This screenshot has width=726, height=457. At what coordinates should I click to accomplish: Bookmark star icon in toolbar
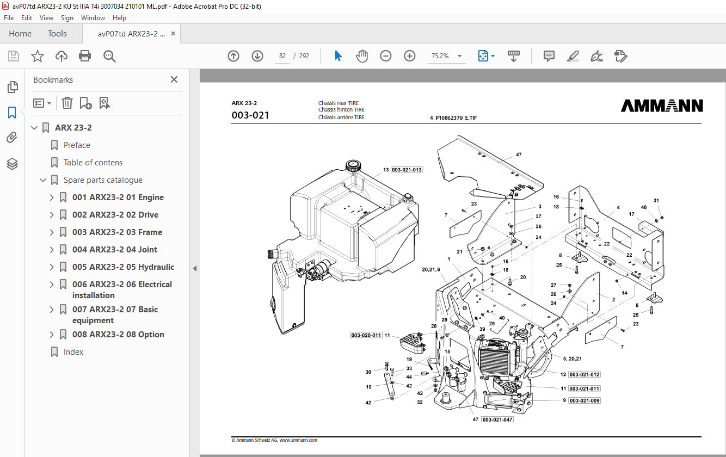click(38, 56)
